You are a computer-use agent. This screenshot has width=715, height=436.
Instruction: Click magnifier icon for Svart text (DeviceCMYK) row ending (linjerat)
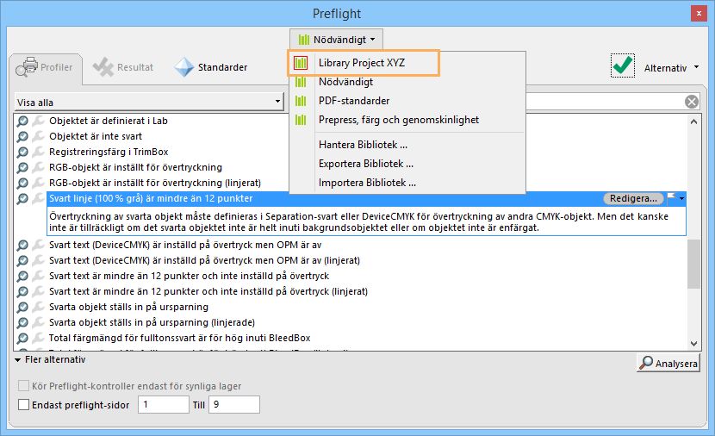coord(22,260)
